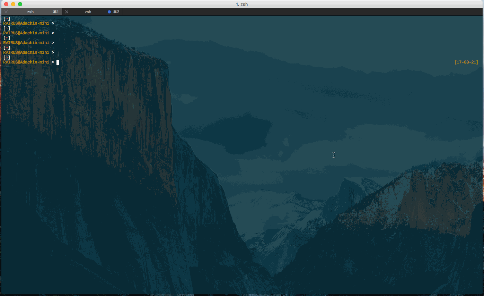Close the second zsh tab

pos(67,12)
